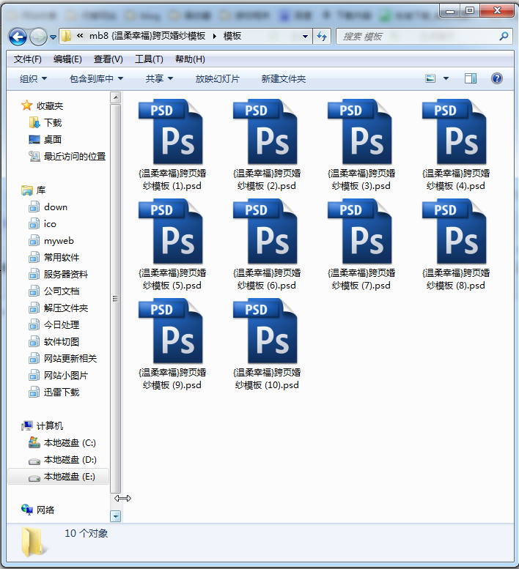Go back with the Back arrow button
Image resolution: width=519 pixels, height=569 pixels.
pos(18,37)
